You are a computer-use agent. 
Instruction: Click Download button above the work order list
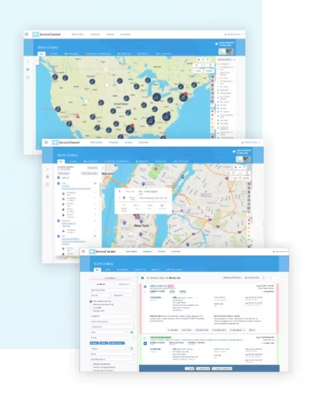(x=252, y=278)
